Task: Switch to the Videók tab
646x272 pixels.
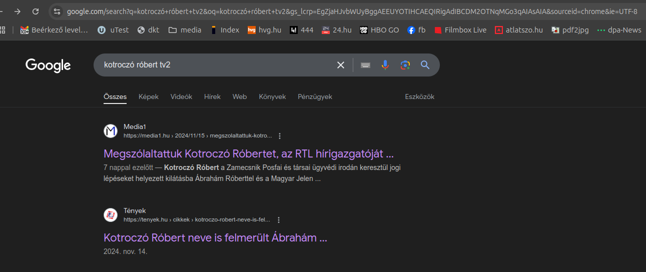Action: [181, 96]
